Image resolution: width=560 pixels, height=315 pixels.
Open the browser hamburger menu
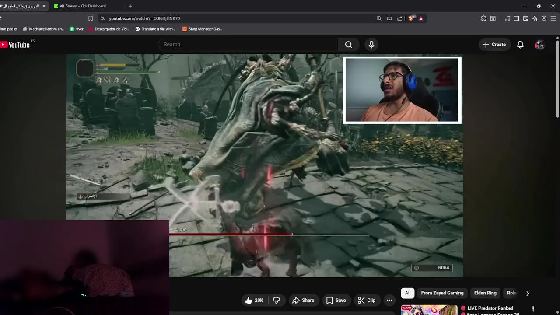(x=553, y=18)
